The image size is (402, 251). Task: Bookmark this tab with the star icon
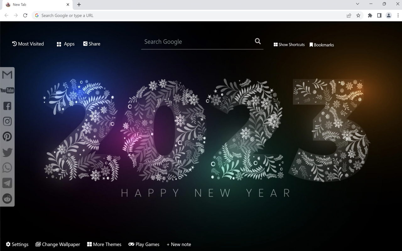pos(358,15)
